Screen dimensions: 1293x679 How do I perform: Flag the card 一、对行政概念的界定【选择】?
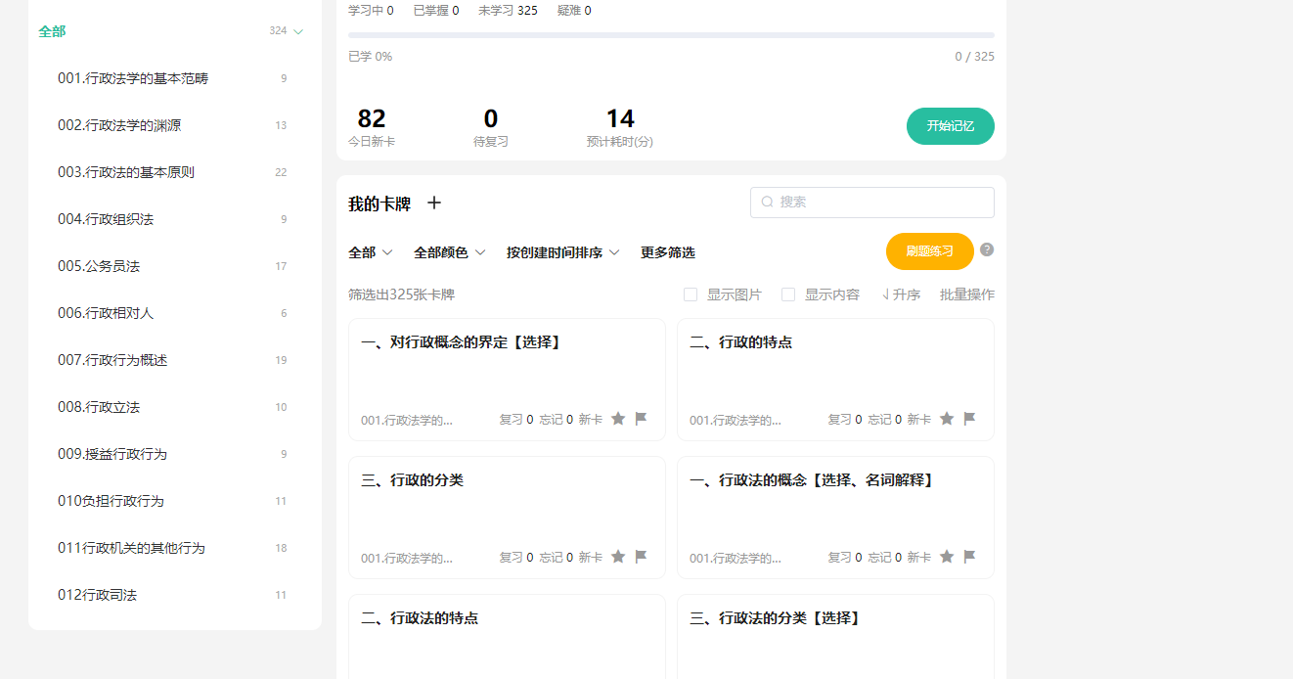pos(641,419)
